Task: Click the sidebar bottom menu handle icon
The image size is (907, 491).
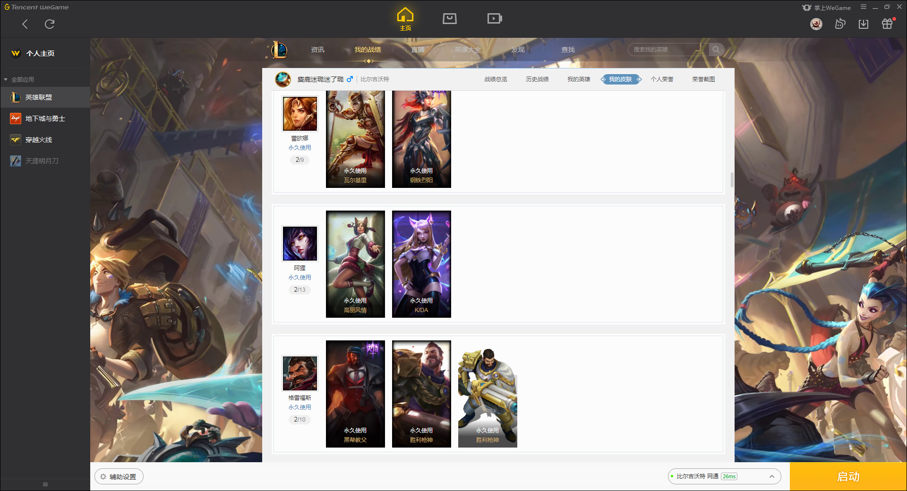Action: click(45, 484)
